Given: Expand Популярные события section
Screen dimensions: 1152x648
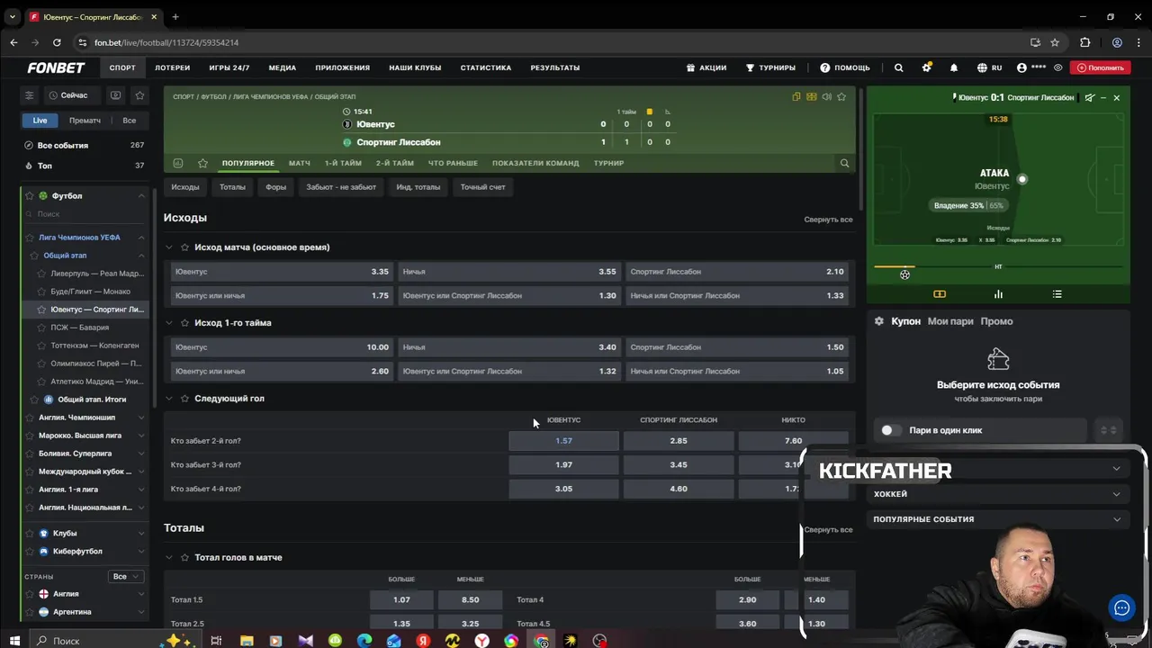Looking at the screenshot, I should [998, 519].
